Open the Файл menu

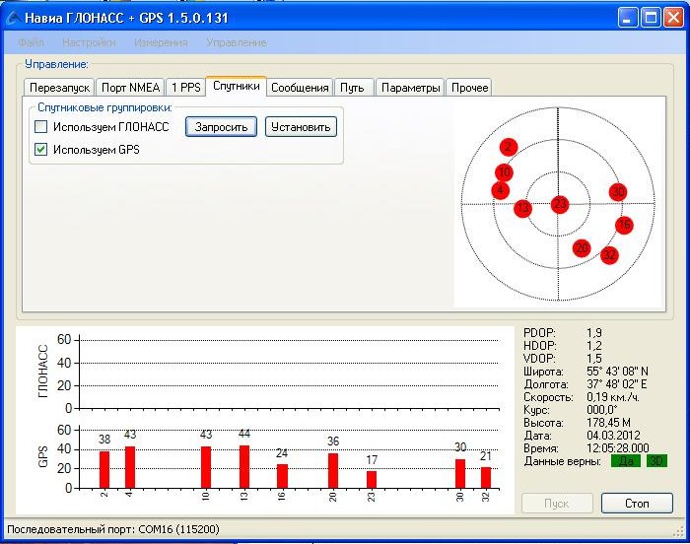(x=32, y=42)
